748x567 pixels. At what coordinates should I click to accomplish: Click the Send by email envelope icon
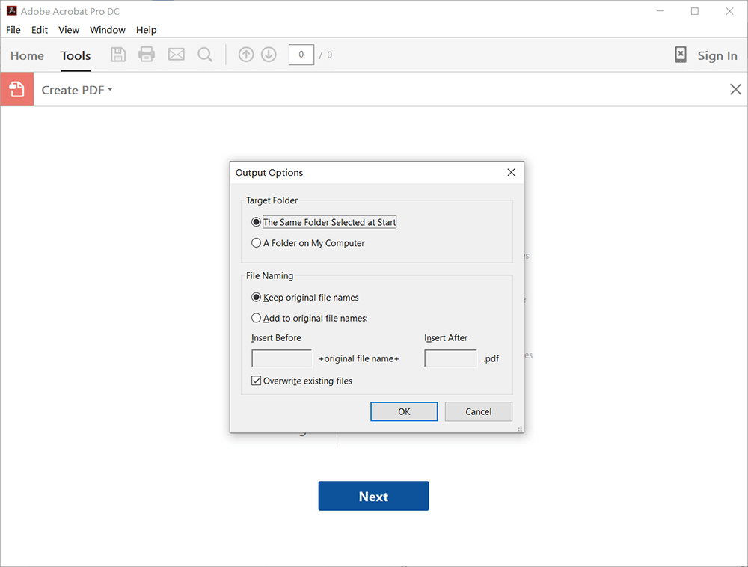[176, 55]
